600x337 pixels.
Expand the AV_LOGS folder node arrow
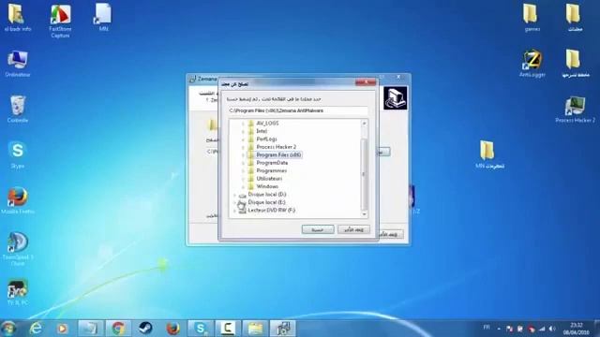[x=243, y=124]
